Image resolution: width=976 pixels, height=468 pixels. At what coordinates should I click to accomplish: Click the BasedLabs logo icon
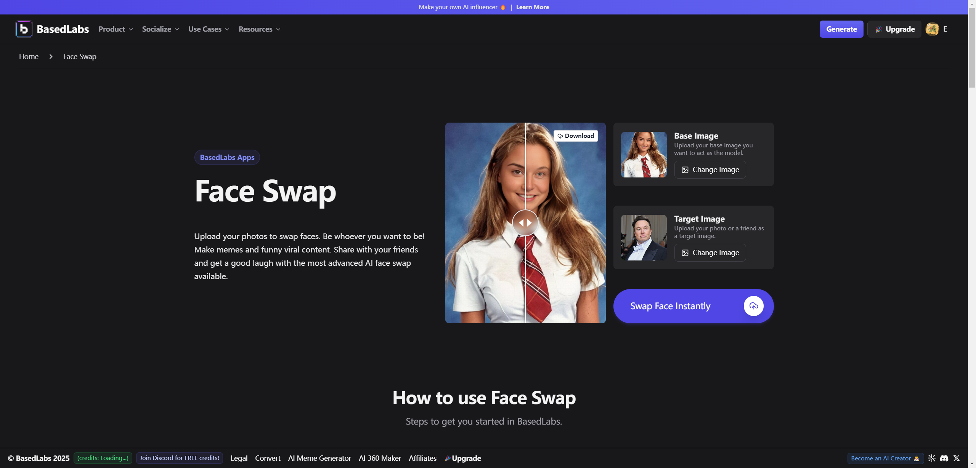(24, 29)
